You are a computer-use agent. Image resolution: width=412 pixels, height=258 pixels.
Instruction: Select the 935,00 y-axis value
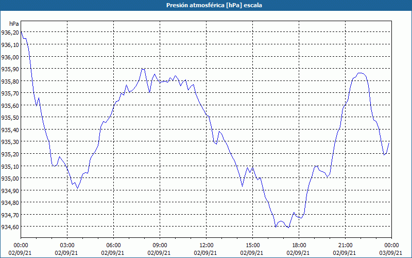pyautogui.click(x=10, y=179)
